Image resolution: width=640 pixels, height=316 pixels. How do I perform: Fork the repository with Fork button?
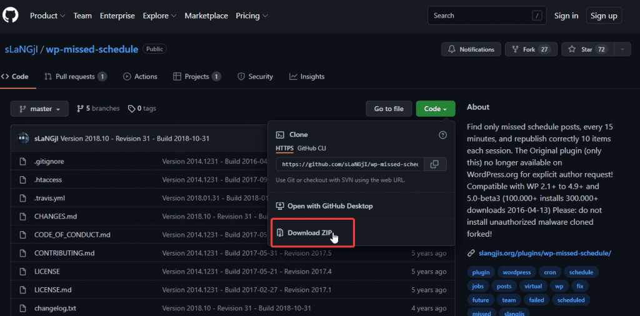pyautogui.click(x=531, y=49)
